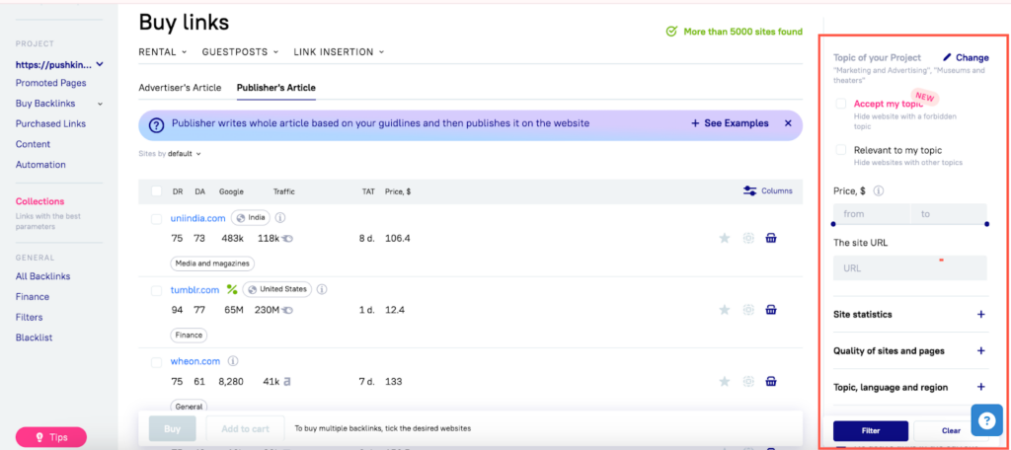Image resolution: width=1011 pixels, height=450 pixels.
Task: Click basket icon for tumblr.com row
Action: click(x=771, y=310)
